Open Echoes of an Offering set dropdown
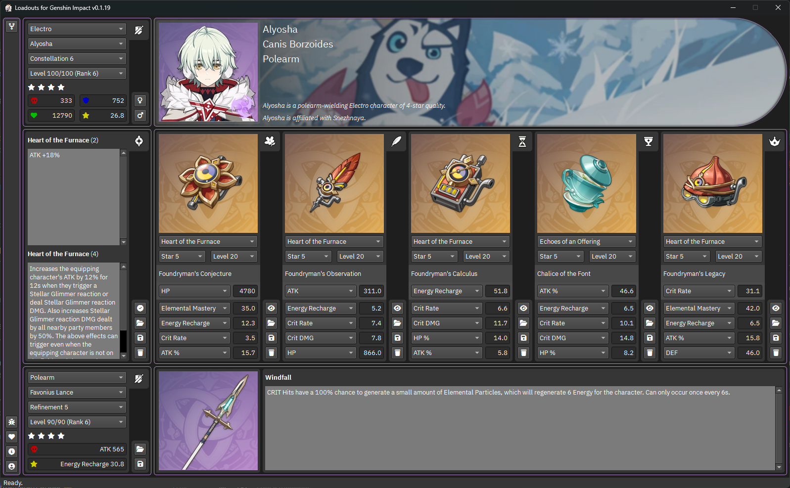790x488 pixels. pos(587,242)
